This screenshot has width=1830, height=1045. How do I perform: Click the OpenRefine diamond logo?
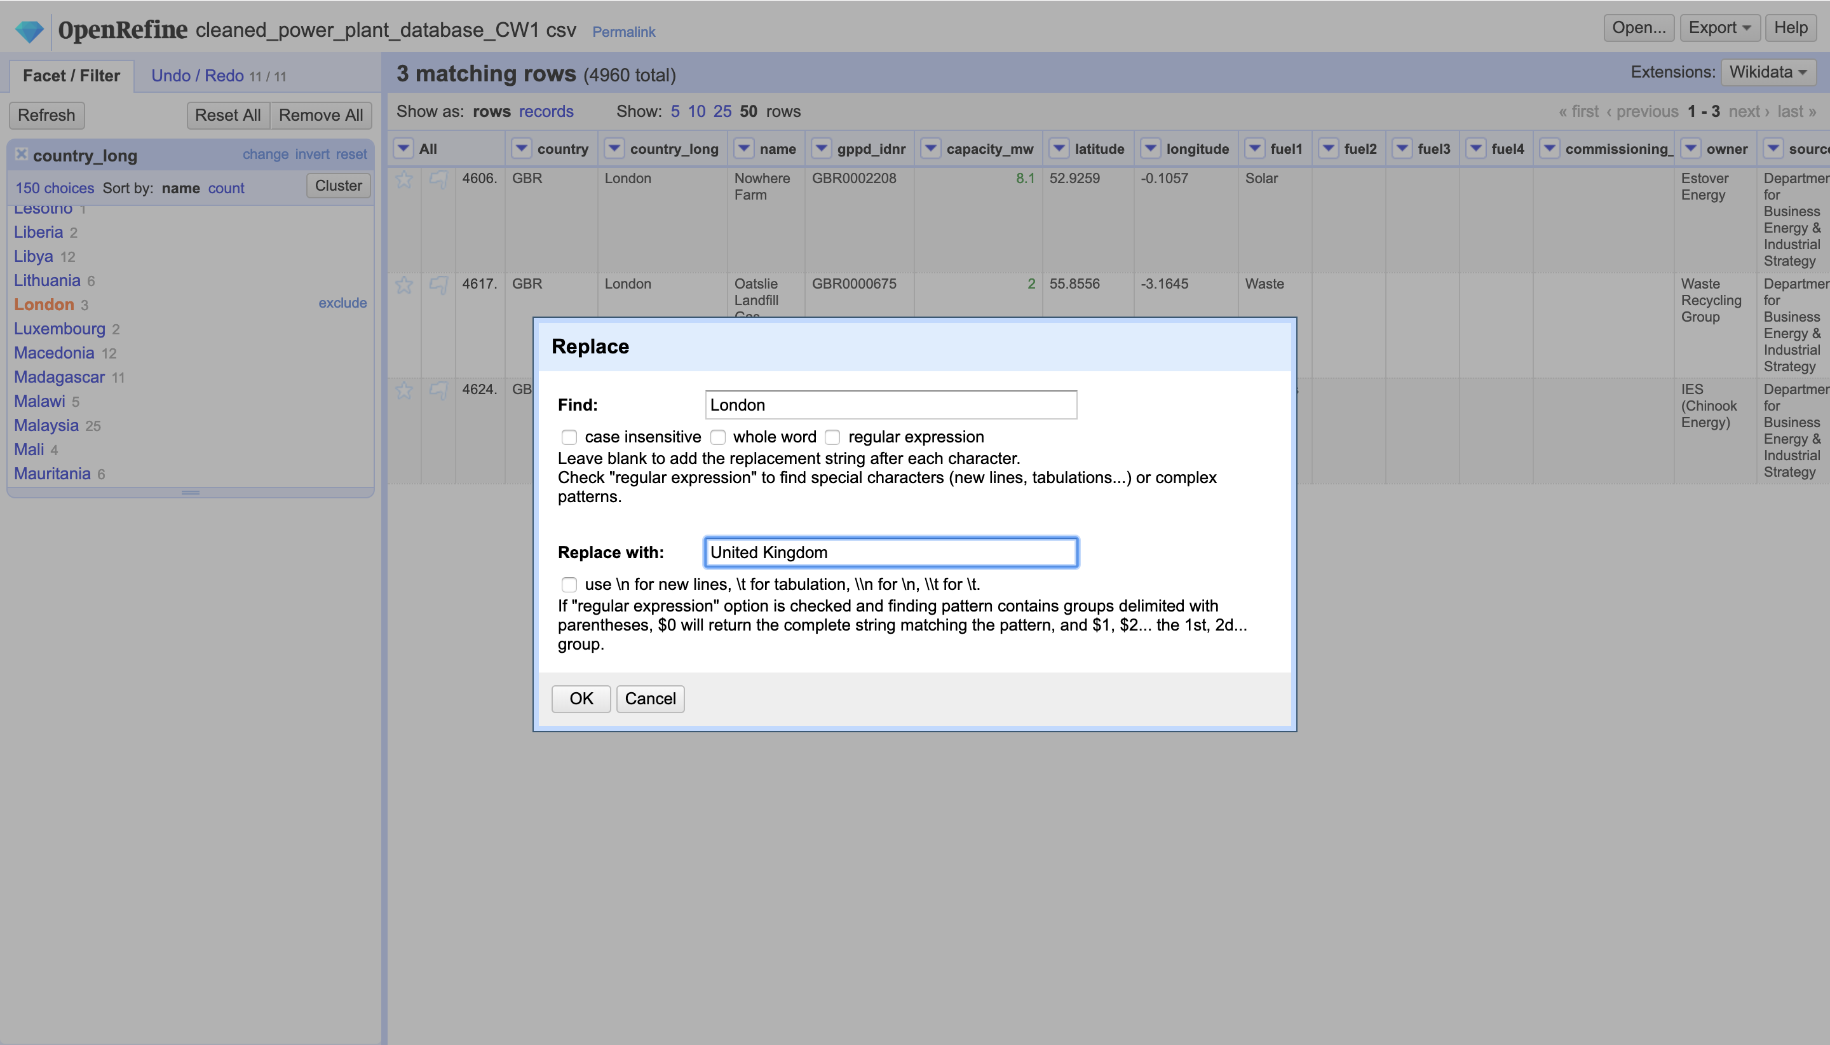[29, 30]
